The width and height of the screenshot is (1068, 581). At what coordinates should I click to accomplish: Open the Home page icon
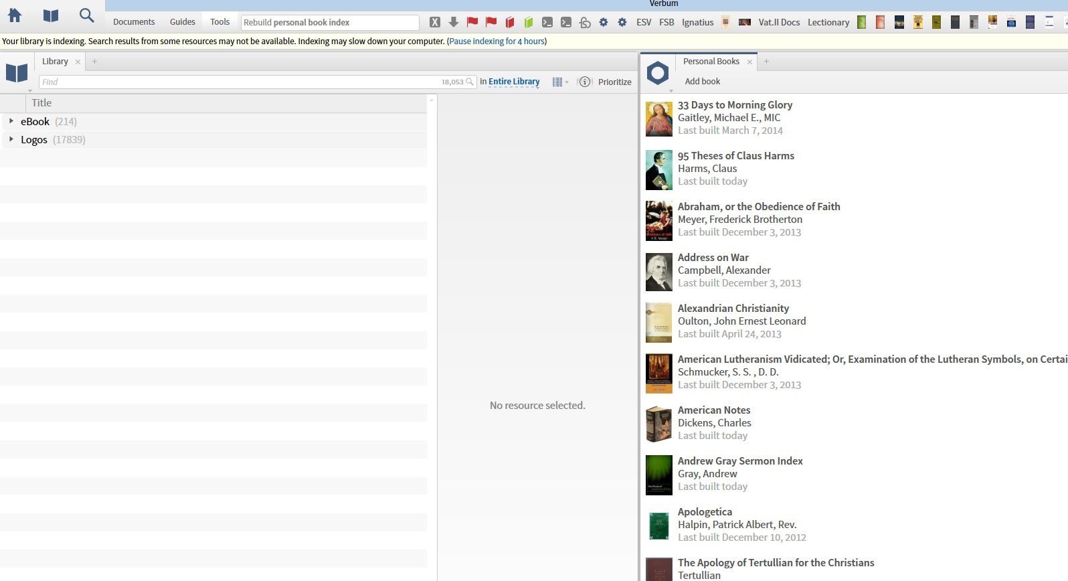[14, 15]
